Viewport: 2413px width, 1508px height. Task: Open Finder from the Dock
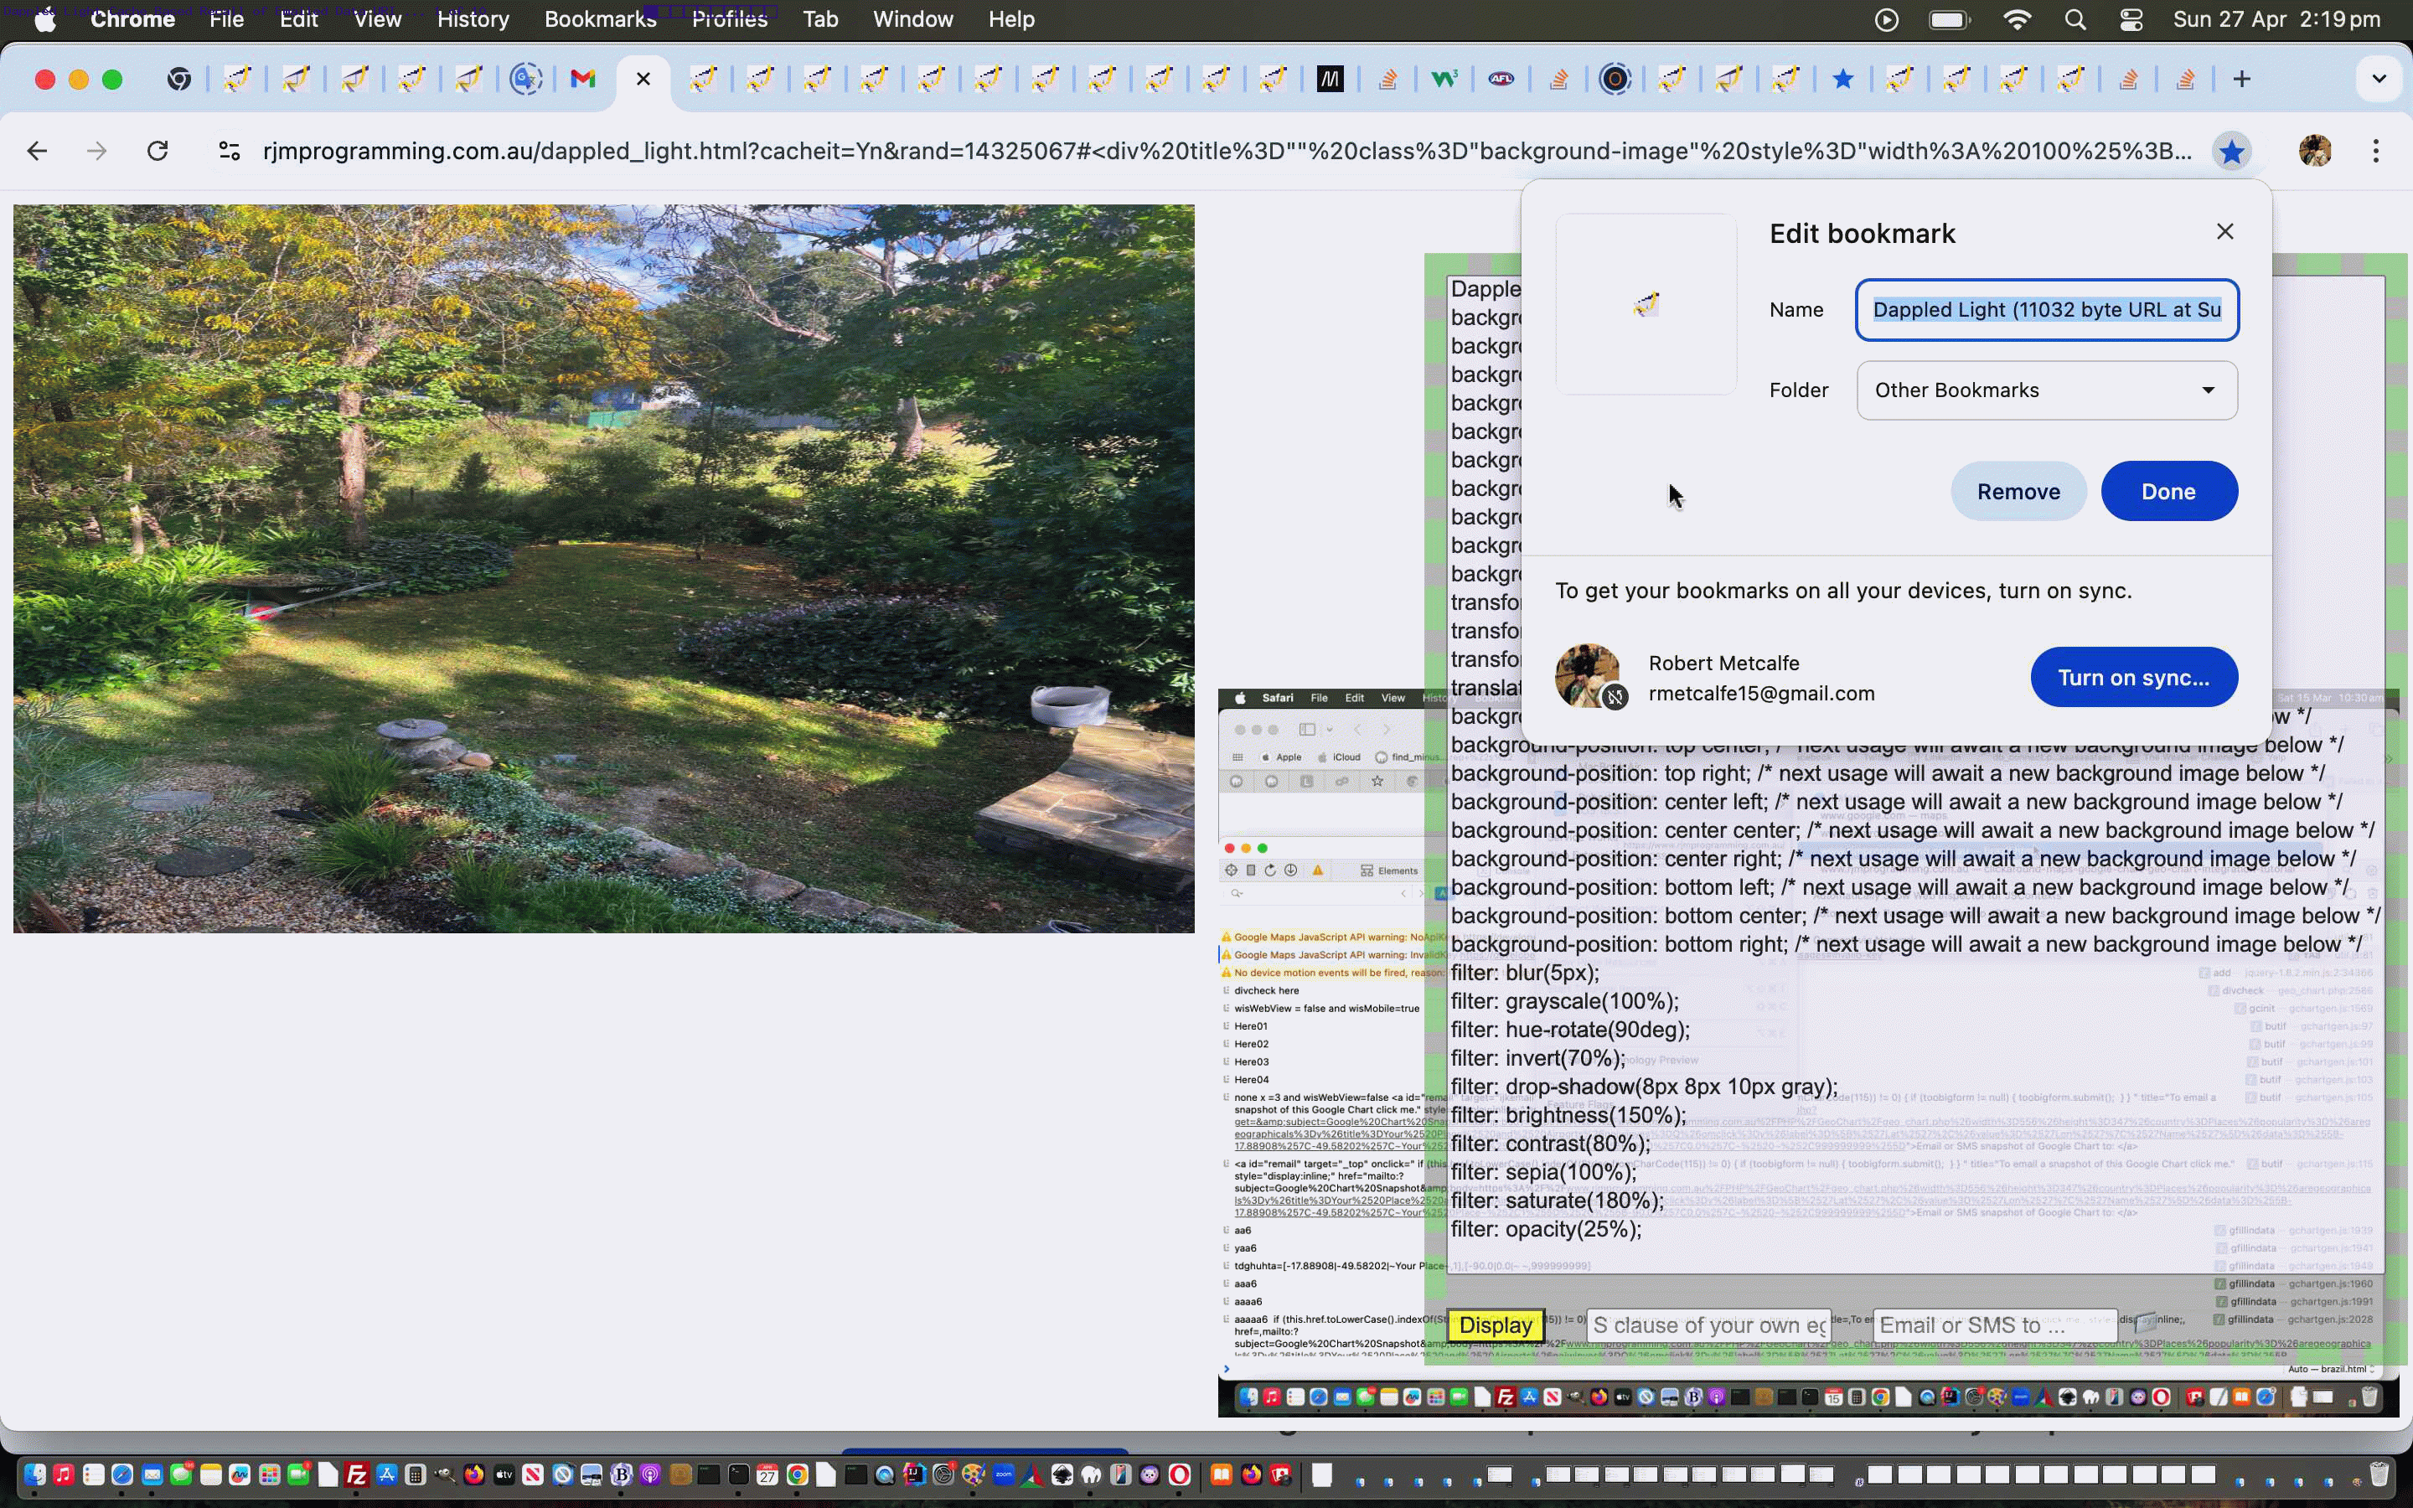(34, 1474)
